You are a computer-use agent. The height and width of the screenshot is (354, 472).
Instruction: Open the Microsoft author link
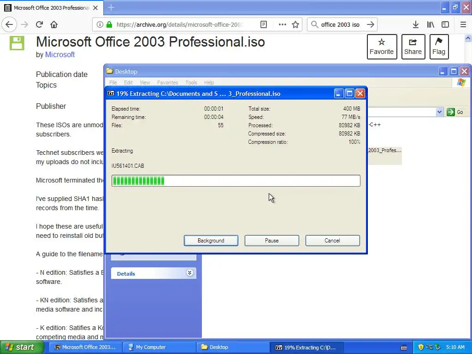point(60,54)
